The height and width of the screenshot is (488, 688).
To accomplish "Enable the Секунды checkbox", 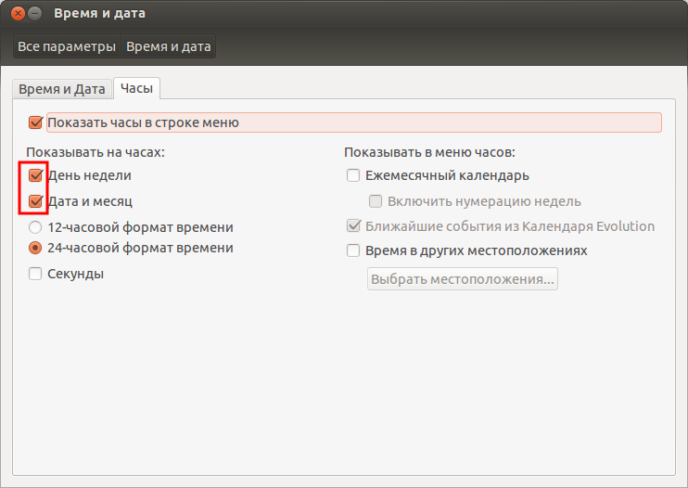I will [36, 274].
